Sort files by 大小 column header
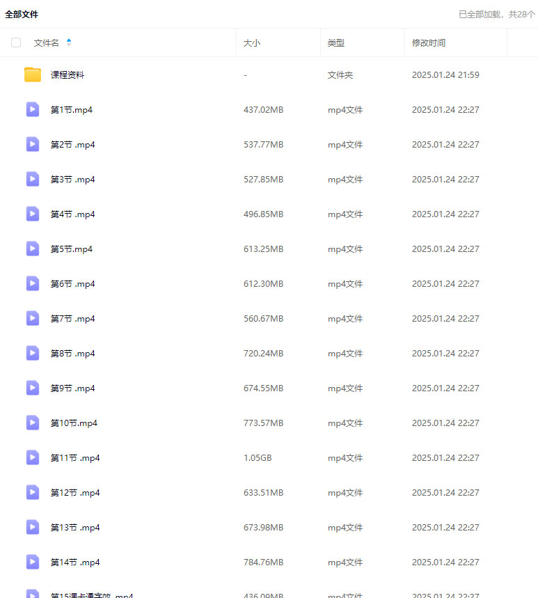Screen dimensions: 538x598 point(252,42)
